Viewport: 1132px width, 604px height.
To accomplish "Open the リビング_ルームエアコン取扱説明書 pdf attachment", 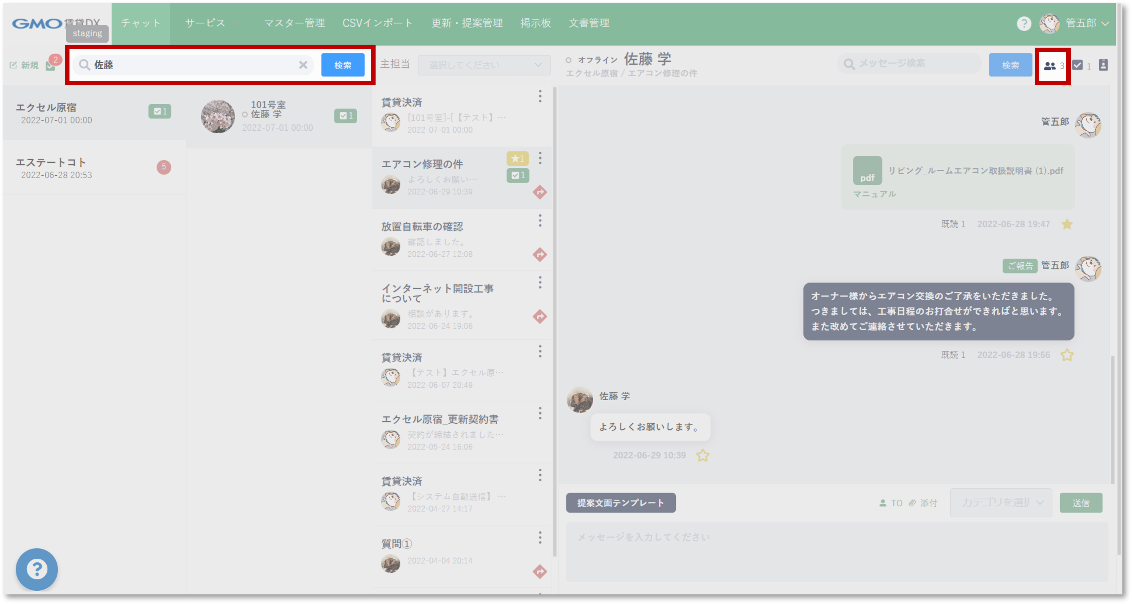I will (x=975, y=171).
